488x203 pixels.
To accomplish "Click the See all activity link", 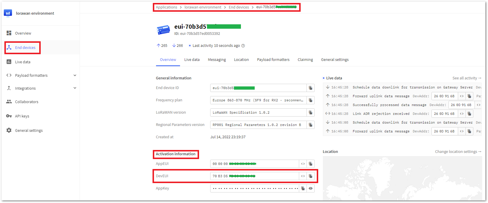I will [x=467, y=78].
